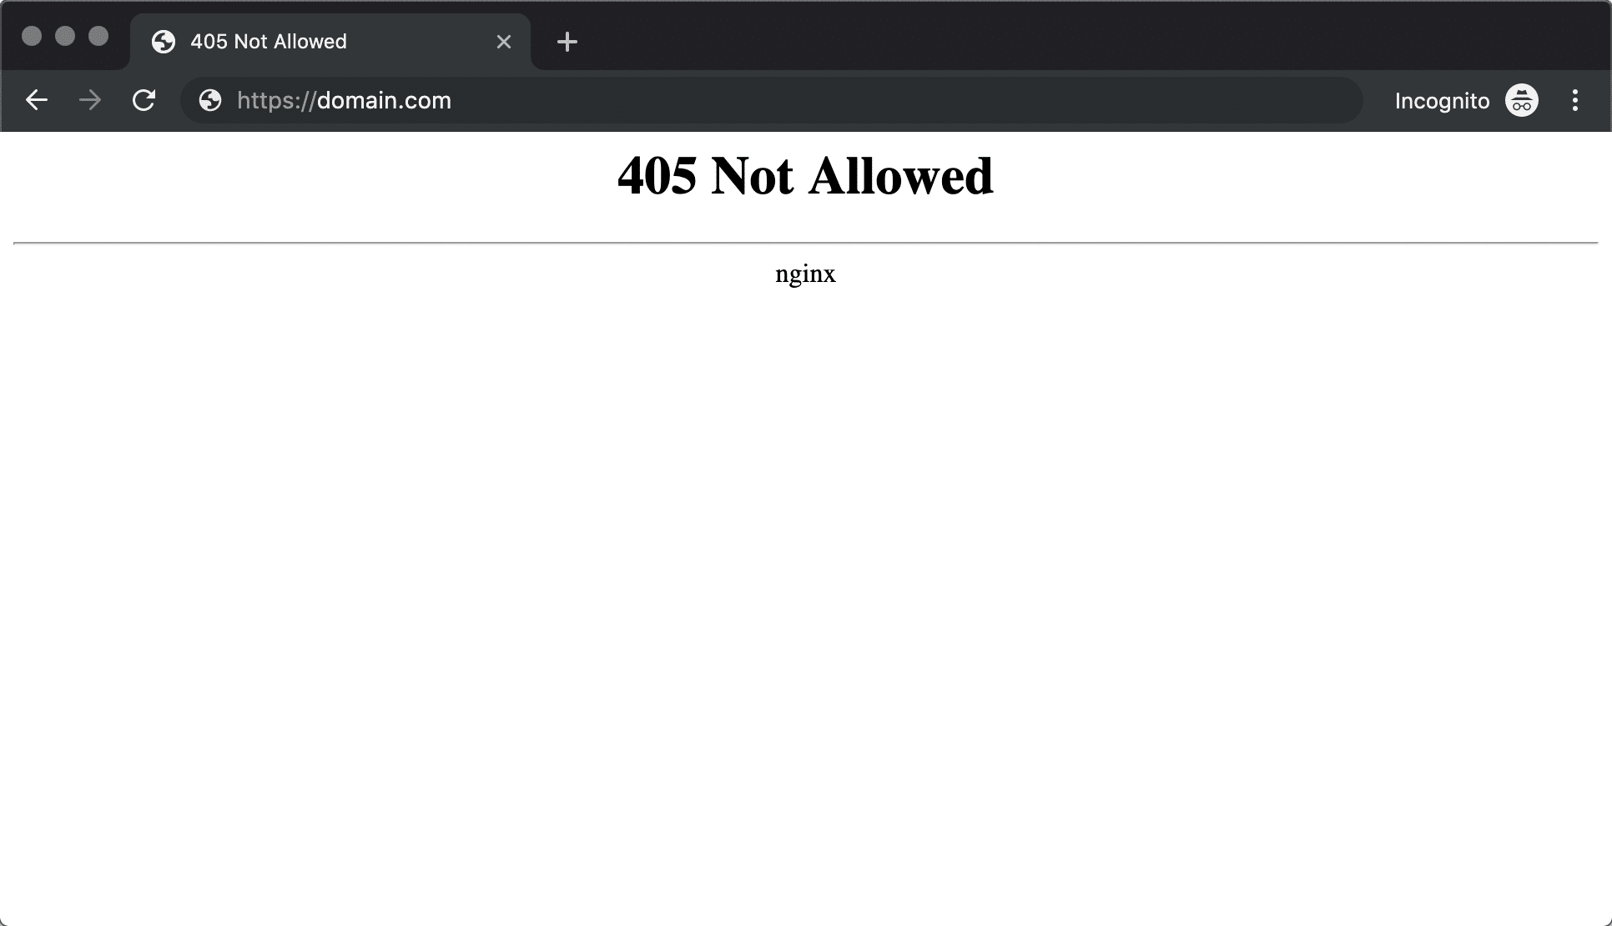Click the nginx server text link
Viewport: 1612px width, 926px height.
pos(805,274)
